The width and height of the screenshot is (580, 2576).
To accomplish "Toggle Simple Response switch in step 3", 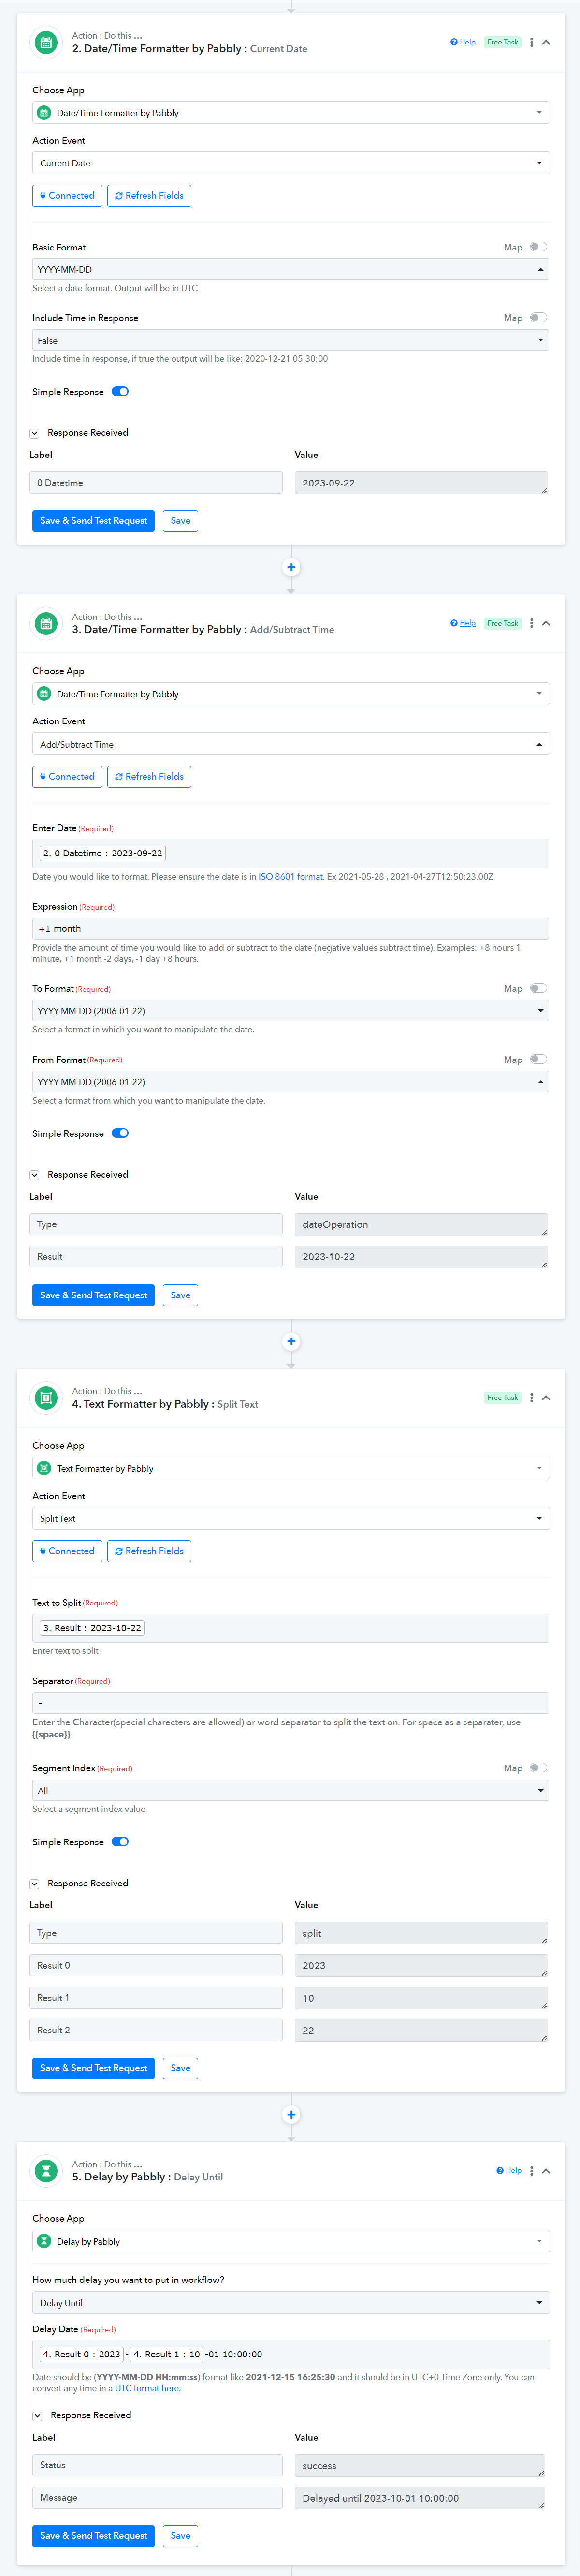I will (120, 1134).
